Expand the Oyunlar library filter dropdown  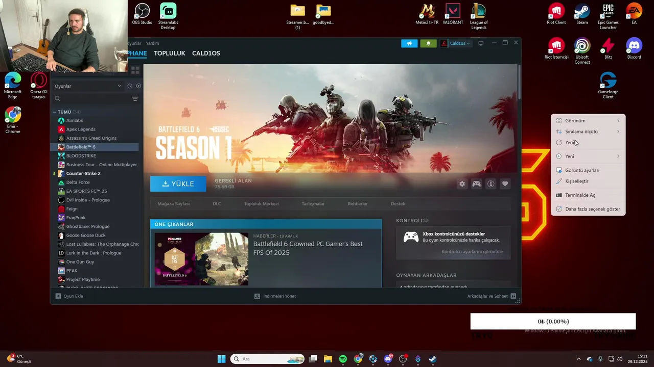(x=88, y=86)
